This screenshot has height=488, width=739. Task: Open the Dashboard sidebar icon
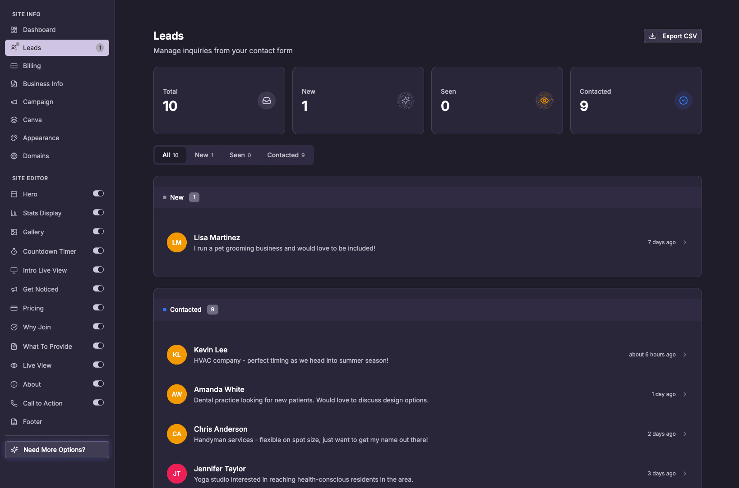[x=14, y=29]
